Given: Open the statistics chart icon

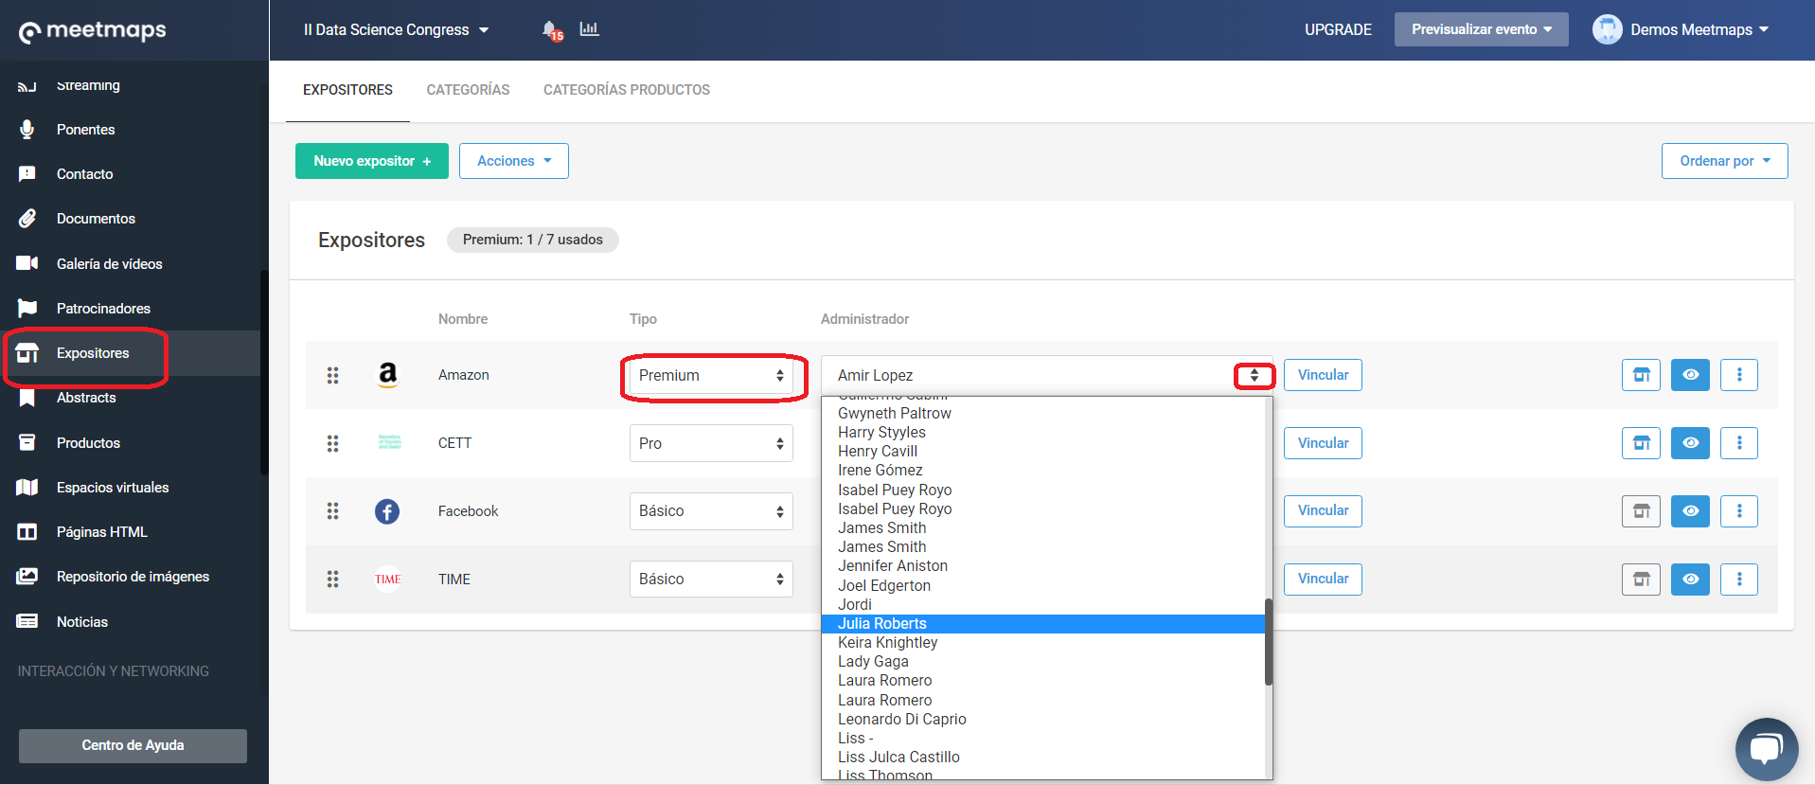Looking at the screenshot, I should [589, 29].
